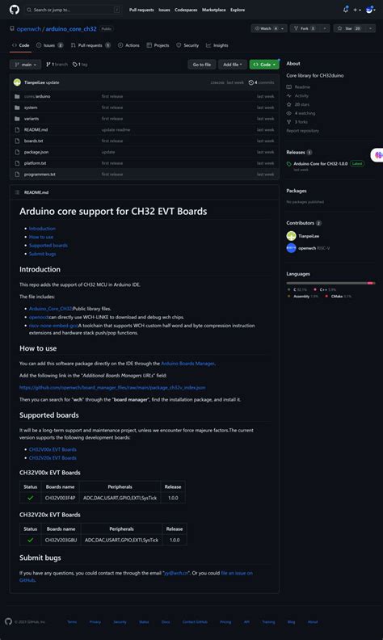The height and width of the screenshot is (640, 383).
Task: Open the user profile avatar menu
Action: (369, 10)
